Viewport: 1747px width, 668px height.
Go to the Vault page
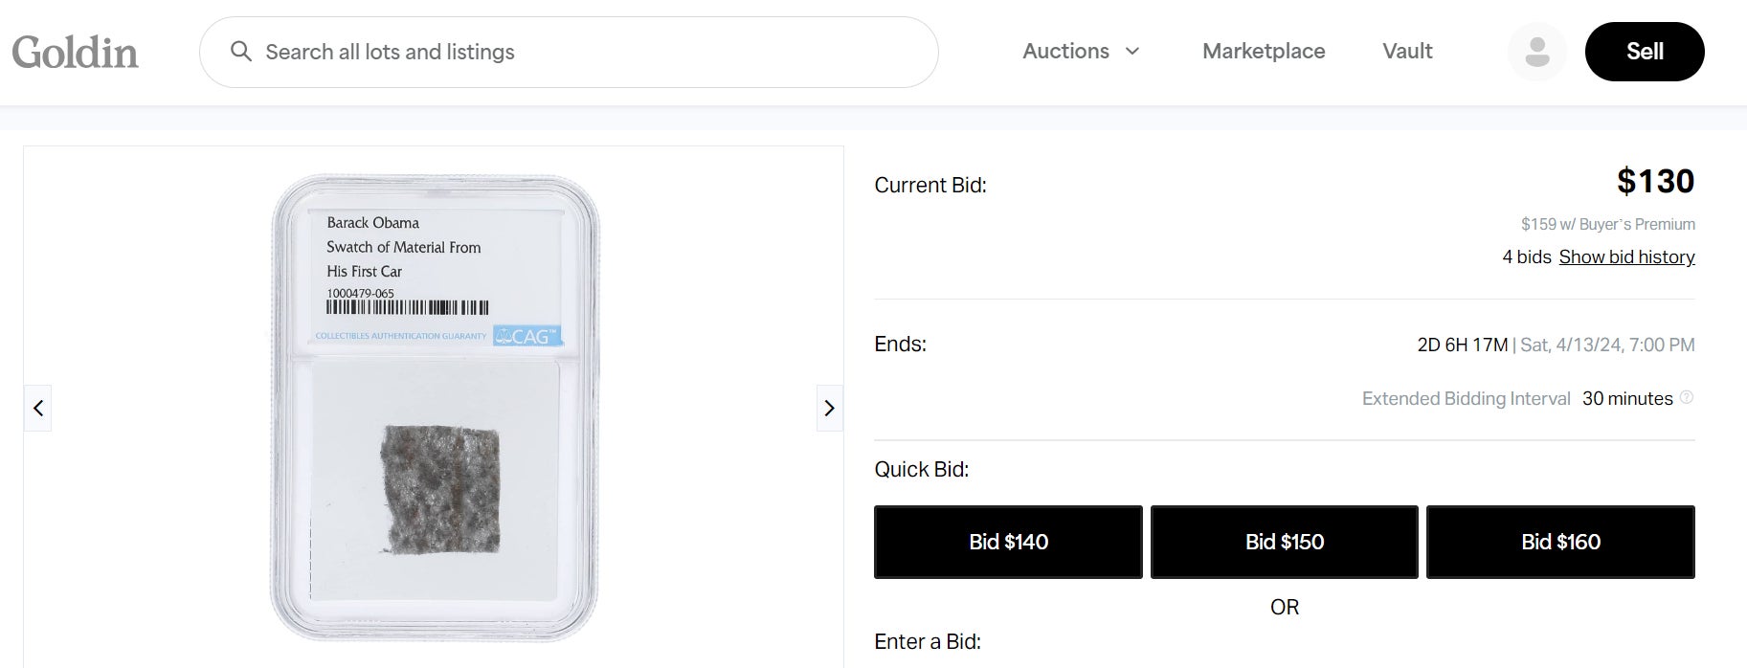coord(1407,52)
